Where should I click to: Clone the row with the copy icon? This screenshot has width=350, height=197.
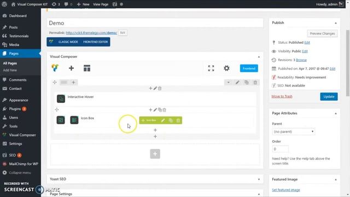click(247, 83)
